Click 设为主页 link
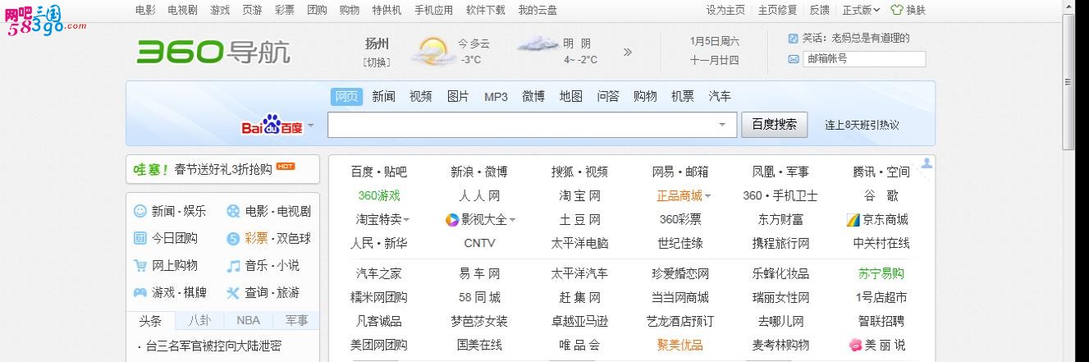This screenshot has height=362, width=1089. tap(725, 10)
